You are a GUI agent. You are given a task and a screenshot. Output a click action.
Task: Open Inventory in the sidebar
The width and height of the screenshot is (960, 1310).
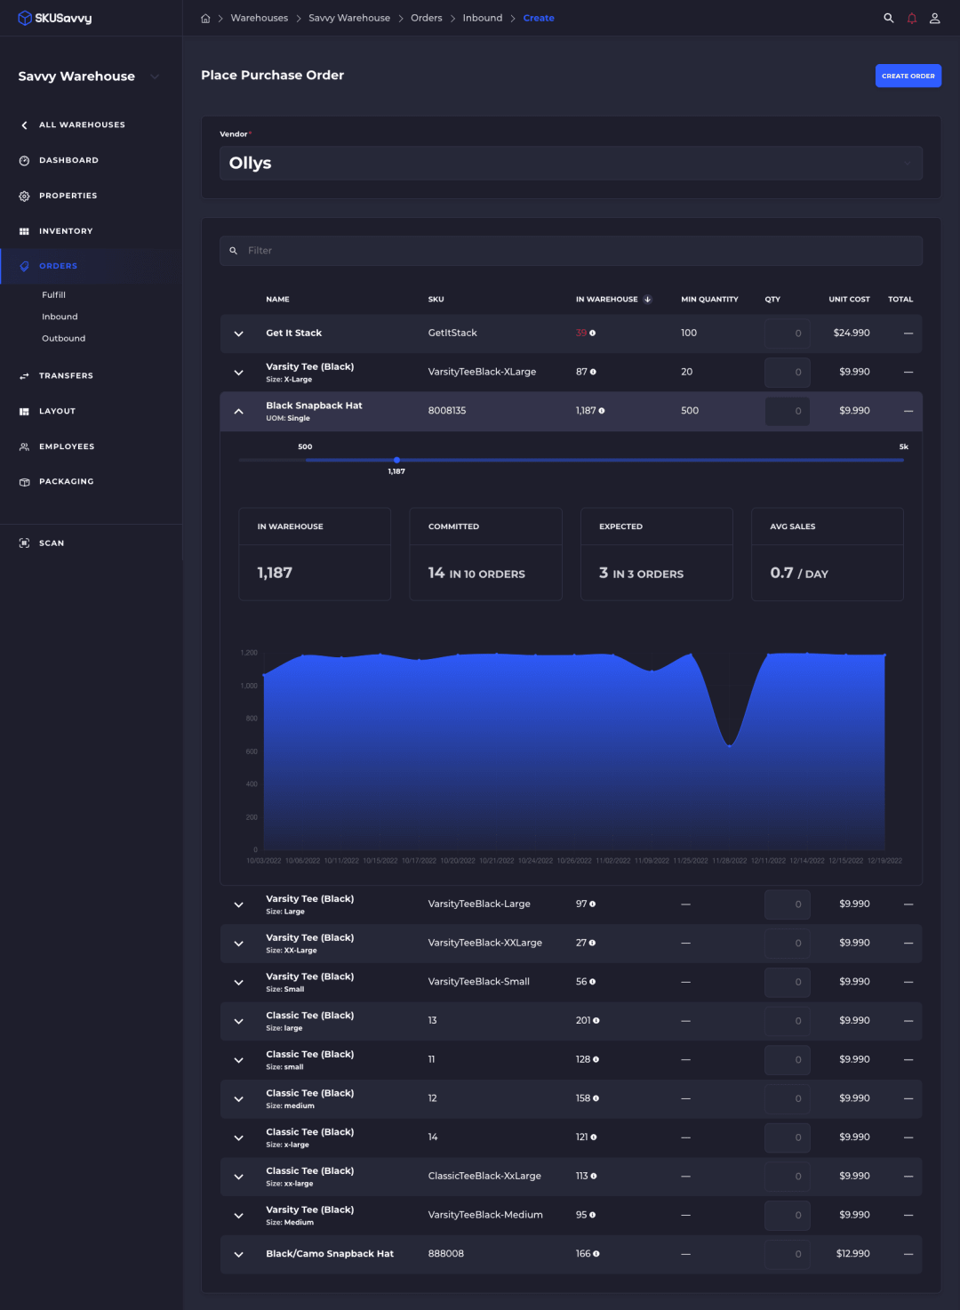click(66, 231)
